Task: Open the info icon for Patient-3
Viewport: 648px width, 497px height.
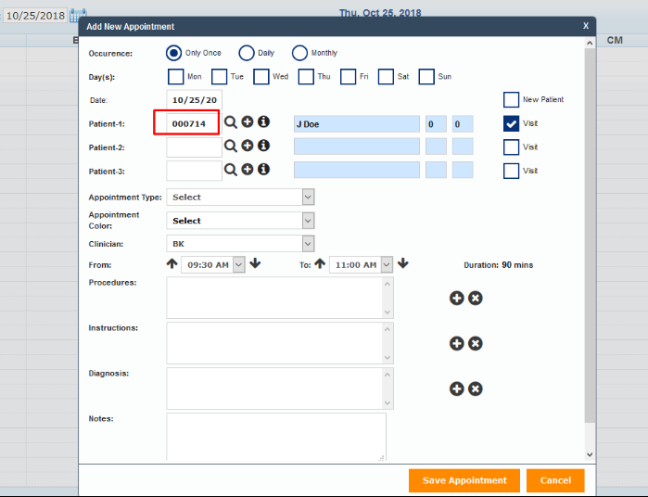Action: pos(263,169)
